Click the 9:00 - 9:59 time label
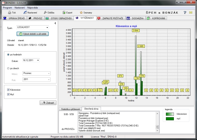197x140 pixels. 69,114
